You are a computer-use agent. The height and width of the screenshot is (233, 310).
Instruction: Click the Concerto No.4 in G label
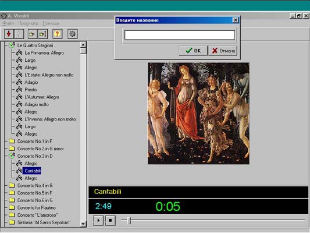[35, 185]
